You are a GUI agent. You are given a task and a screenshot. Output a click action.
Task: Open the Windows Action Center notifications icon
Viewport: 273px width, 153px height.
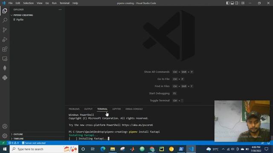tap(266, 149)
